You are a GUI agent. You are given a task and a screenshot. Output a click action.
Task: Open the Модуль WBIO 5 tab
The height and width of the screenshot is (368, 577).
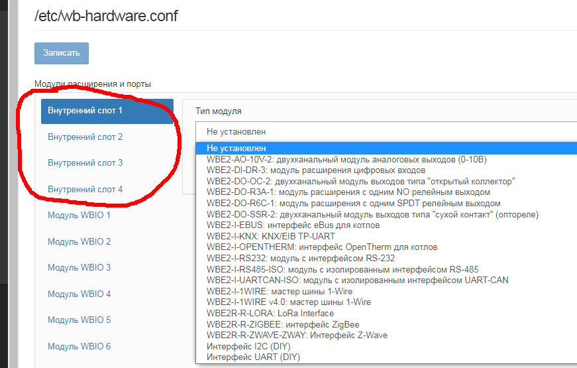pos(79,320)
